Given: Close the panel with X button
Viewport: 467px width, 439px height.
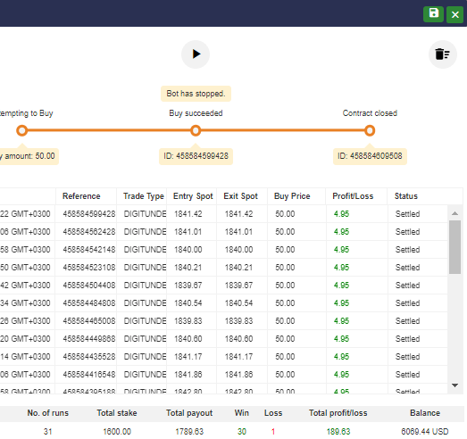Looking at the screenshot, I should coord(454,14).
